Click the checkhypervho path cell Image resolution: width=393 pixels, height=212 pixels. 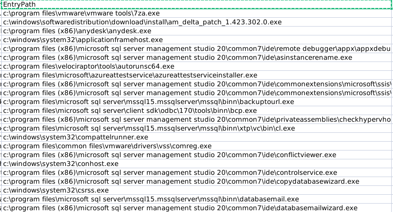(x=197, y=119)
